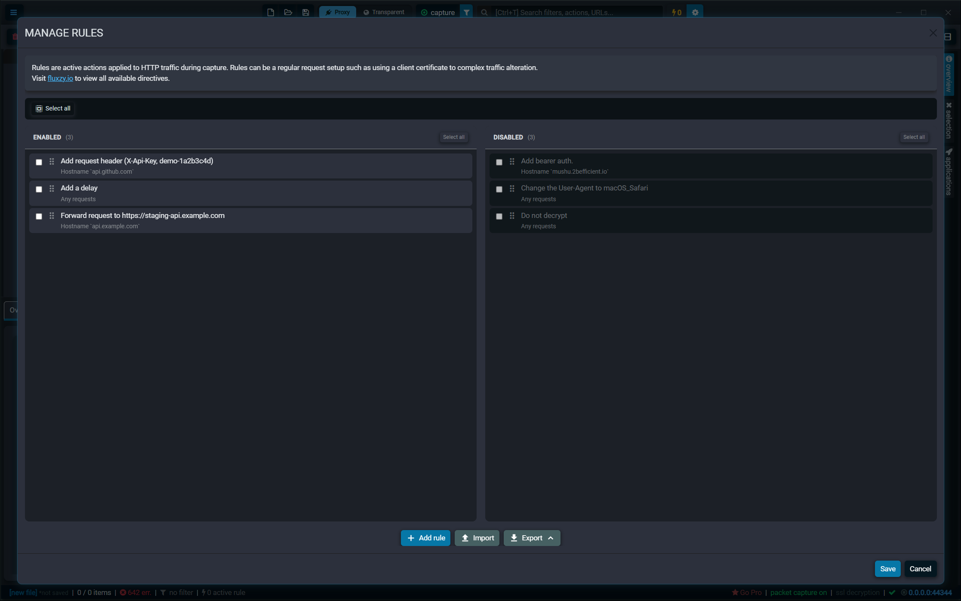Click the new file icon in toolbar
This screenshot has width=961, height=601.
271,12
